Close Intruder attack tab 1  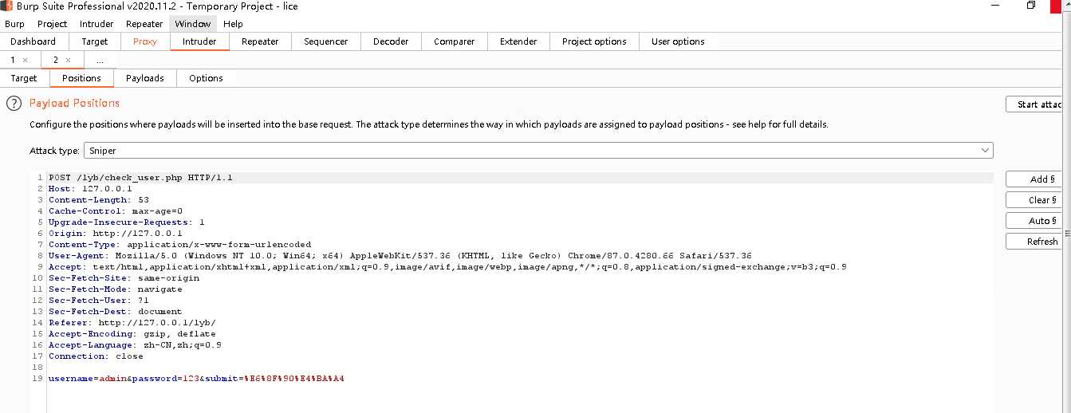click(26, 61)
